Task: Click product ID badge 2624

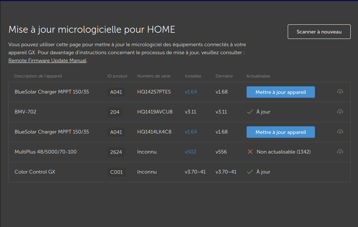Action: click(116, 152)
